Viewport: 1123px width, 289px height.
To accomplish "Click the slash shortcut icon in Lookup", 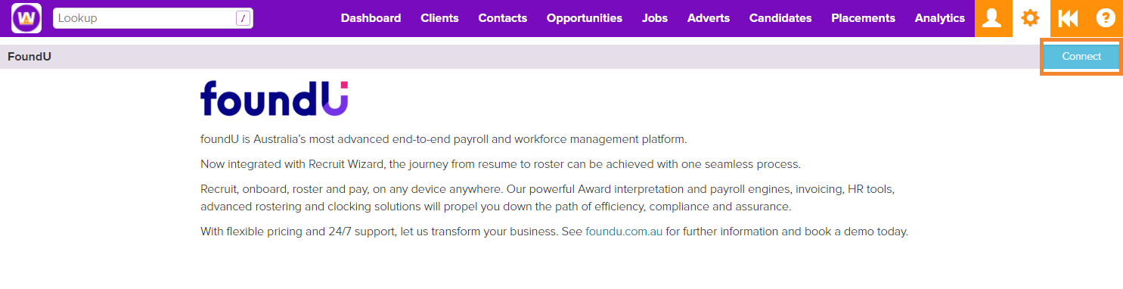I will pyautogui.click(x=243, y=18).
